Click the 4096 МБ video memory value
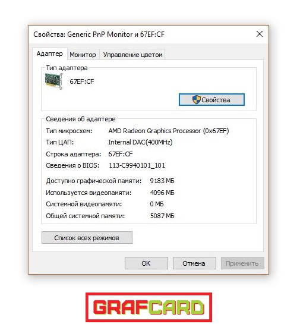The width and height of the screenshot is (297, 327). click(x=162, y=193)
